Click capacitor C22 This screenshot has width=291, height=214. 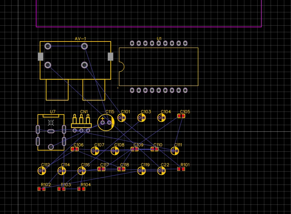162,171
